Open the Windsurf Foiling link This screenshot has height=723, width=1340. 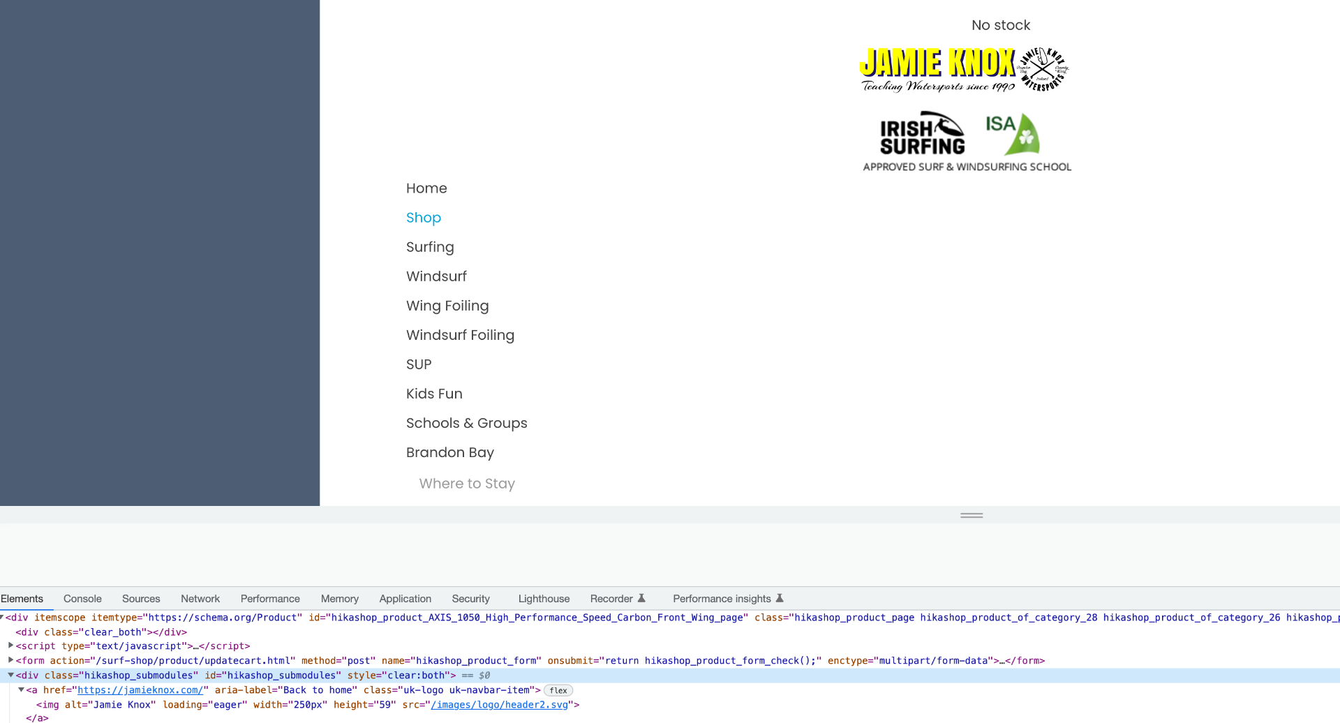click(x=460, y=335)
